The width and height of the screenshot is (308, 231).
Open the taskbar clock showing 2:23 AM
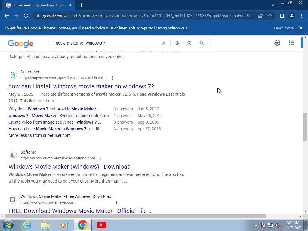[x=293, y=226]
